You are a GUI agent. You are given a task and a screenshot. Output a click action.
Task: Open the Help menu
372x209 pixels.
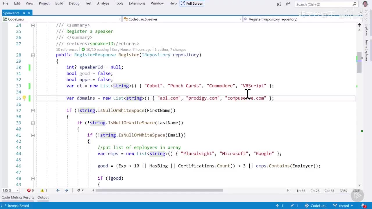(173, 3)
